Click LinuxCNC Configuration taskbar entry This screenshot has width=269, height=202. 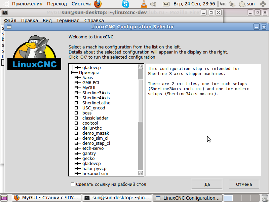tap(188, 198)
